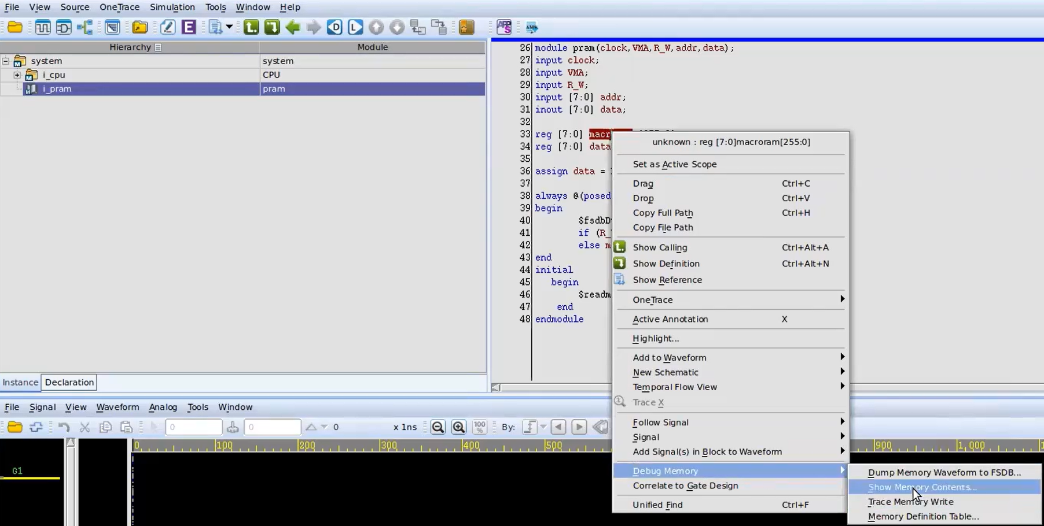Click the paste icon in waveform toolbar

point(126,427)
